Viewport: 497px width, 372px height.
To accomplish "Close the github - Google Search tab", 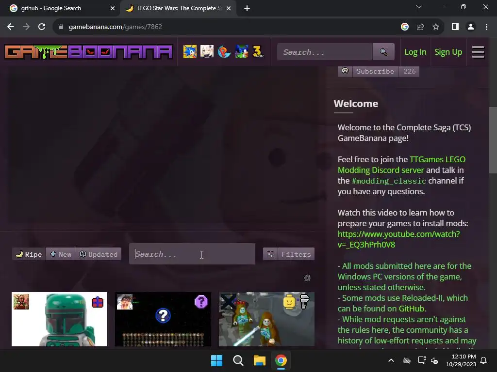I will (x=113, y=8).
